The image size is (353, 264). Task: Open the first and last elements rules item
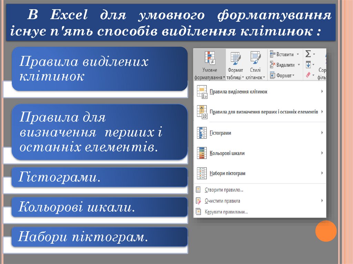point(260,112)
